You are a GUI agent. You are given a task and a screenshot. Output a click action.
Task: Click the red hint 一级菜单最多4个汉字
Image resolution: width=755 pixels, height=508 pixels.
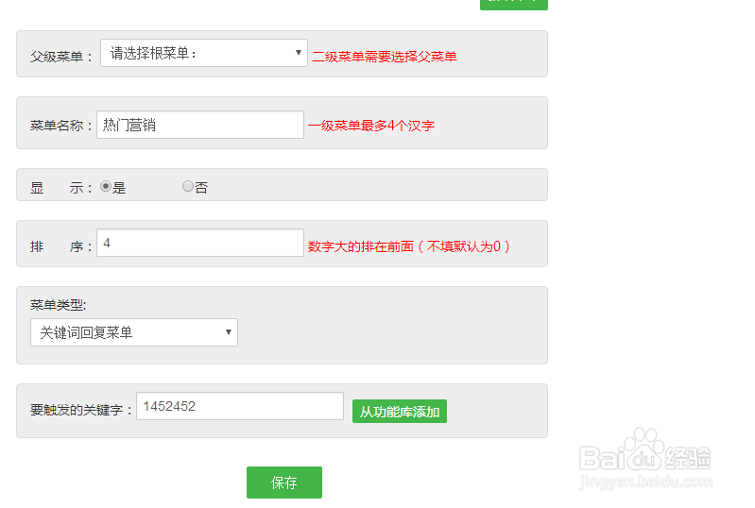[371, 126]
